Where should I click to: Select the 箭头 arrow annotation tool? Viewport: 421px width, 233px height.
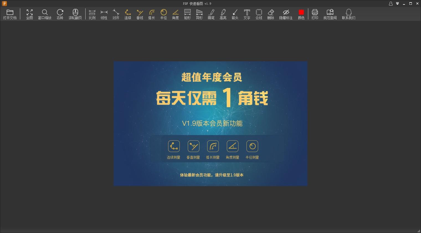click(235, 14)
